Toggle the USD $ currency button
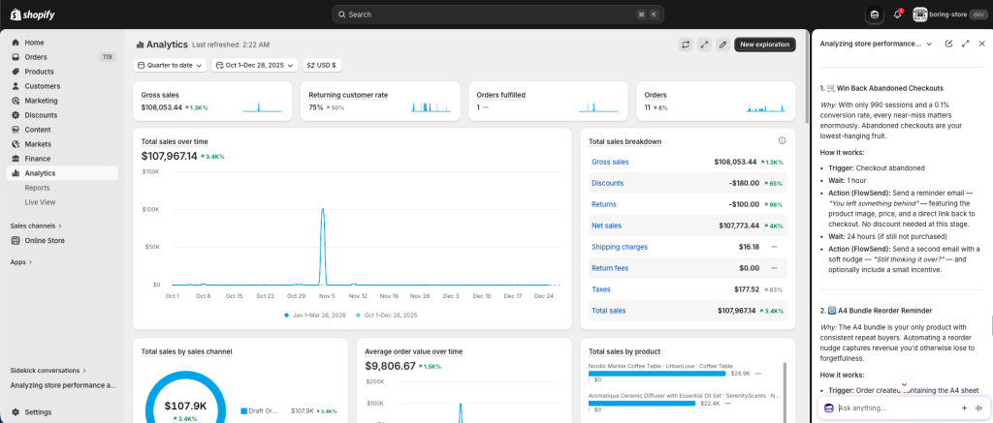Screen dimensions: 993x423 pyautogui.click(x=322, y=65)
